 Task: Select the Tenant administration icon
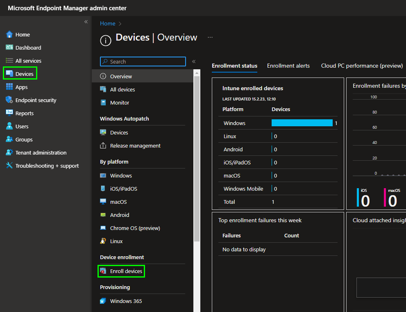click(9, 153)
